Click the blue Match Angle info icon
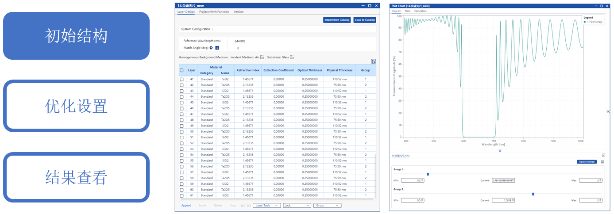 tap(217, 48)
